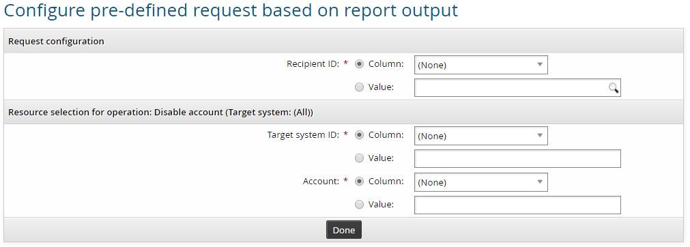Click the 'Resource selection for operation' header text
690x247 pixels.
[160, 112]
